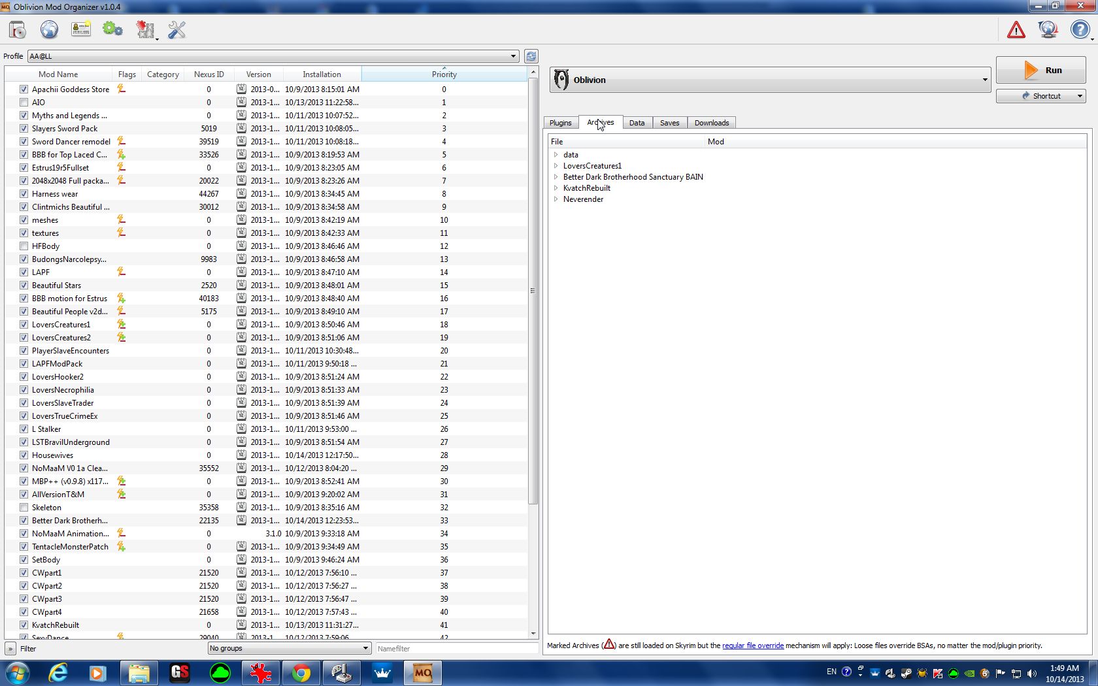Expand the KvatchRebuilt archive node
The height and width of the screenshot is (686, 1098).
556,188
